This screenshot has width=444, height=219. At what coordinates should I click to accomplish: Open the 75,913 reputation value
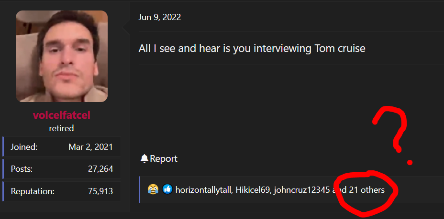click(x=100, y=191)
